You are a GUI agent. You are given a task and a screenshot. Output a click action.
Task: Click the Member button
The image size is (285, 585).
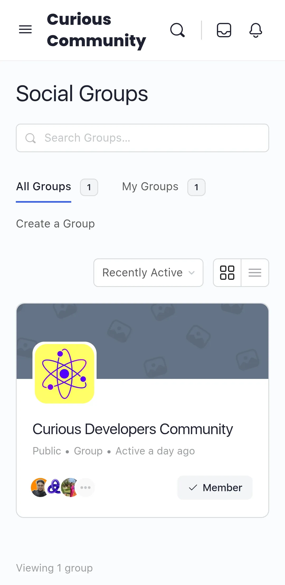coord(215,487)
